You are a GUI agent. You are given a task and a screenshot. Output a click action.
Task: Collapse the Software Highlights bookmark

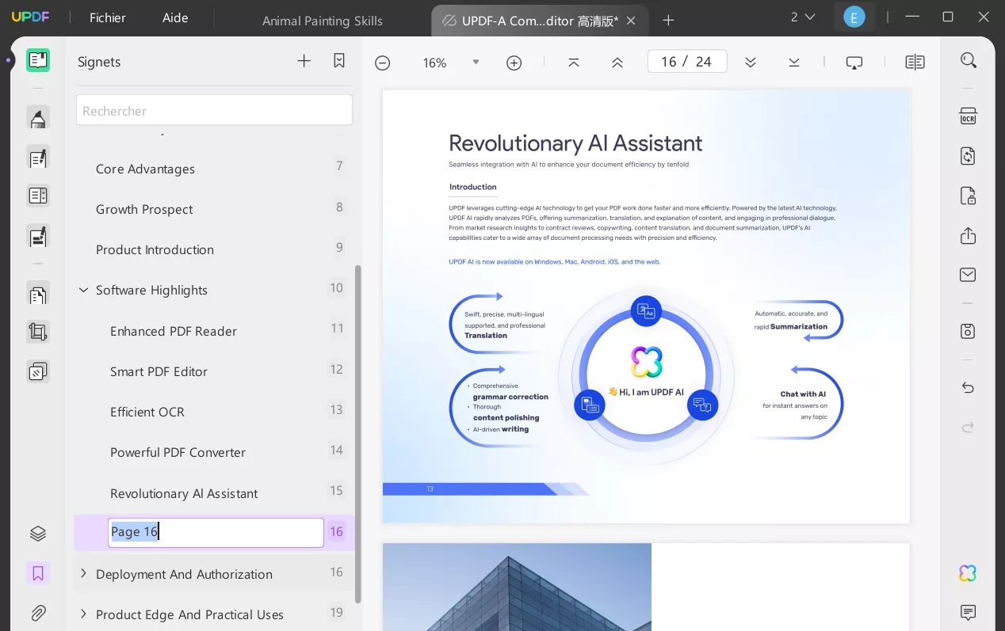pyautogui.click(x=83, y=290)
